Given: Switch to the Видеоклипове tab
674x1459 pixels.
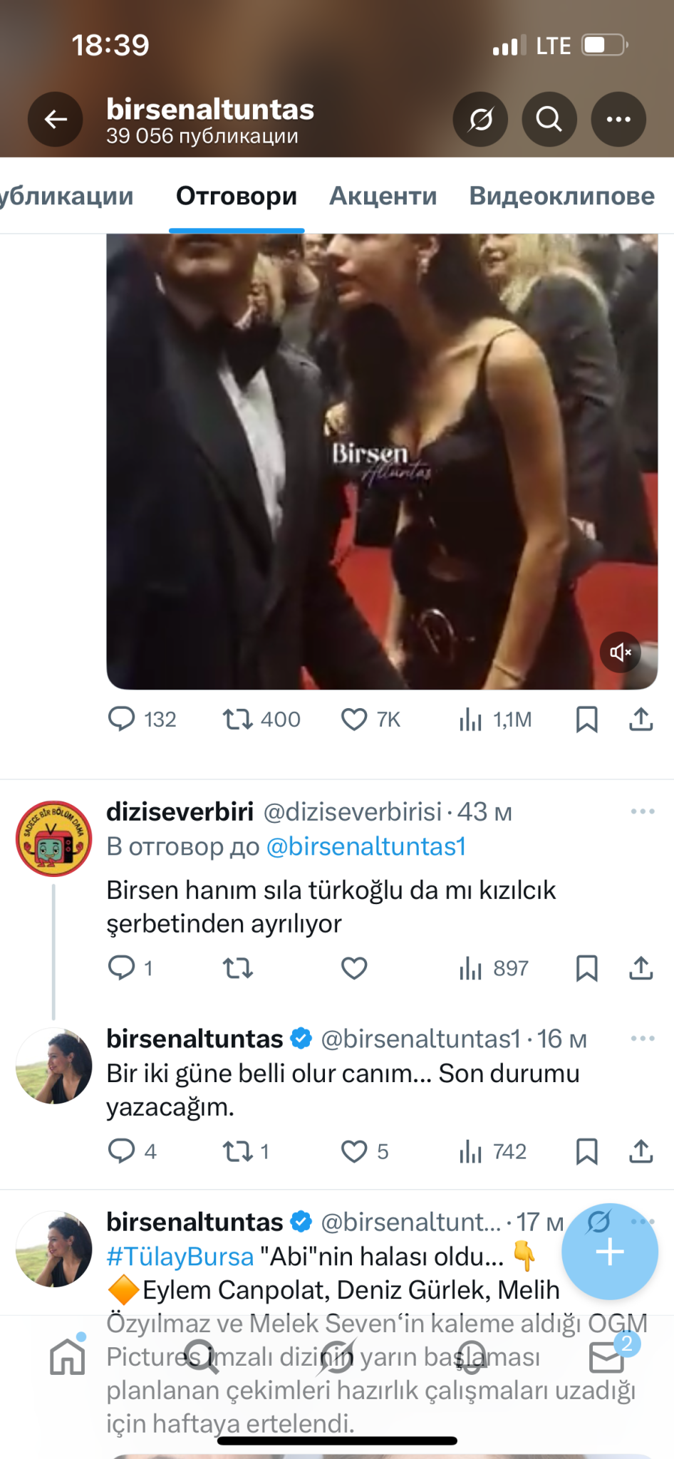Looking at the screenshot, I should click(561, 196).
